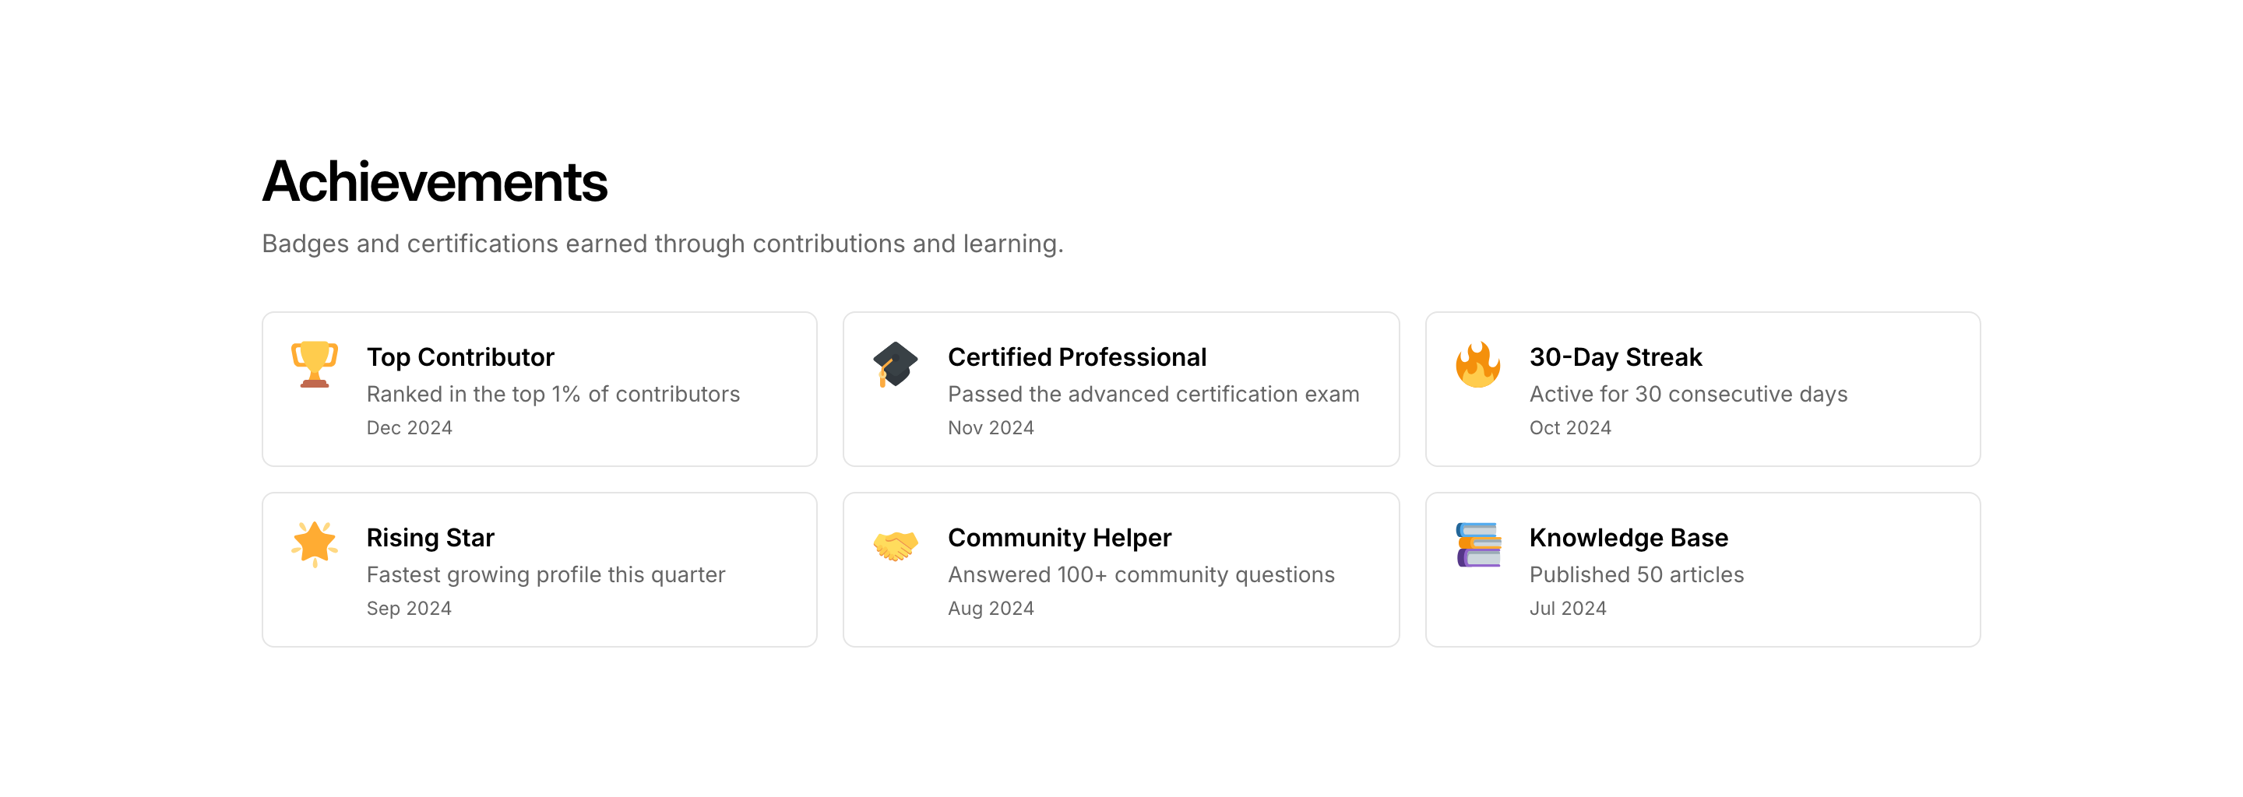
Task: Select the Rising Star title
Action: click(430, 538)
